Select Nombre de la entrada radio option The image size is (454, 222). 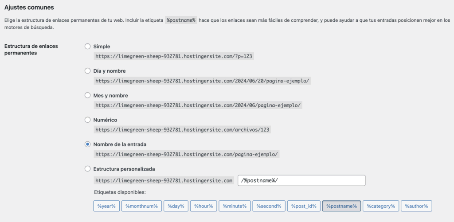pos(87,144)
